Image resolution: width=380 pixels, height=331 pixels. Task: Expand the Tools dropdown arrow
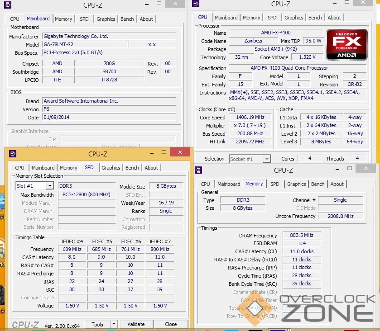(114, 324)
